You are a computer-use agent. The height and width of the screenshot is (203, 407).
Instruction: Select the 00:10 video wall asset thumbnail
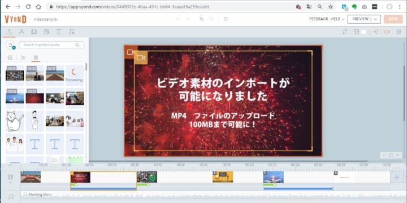[15, 75]
